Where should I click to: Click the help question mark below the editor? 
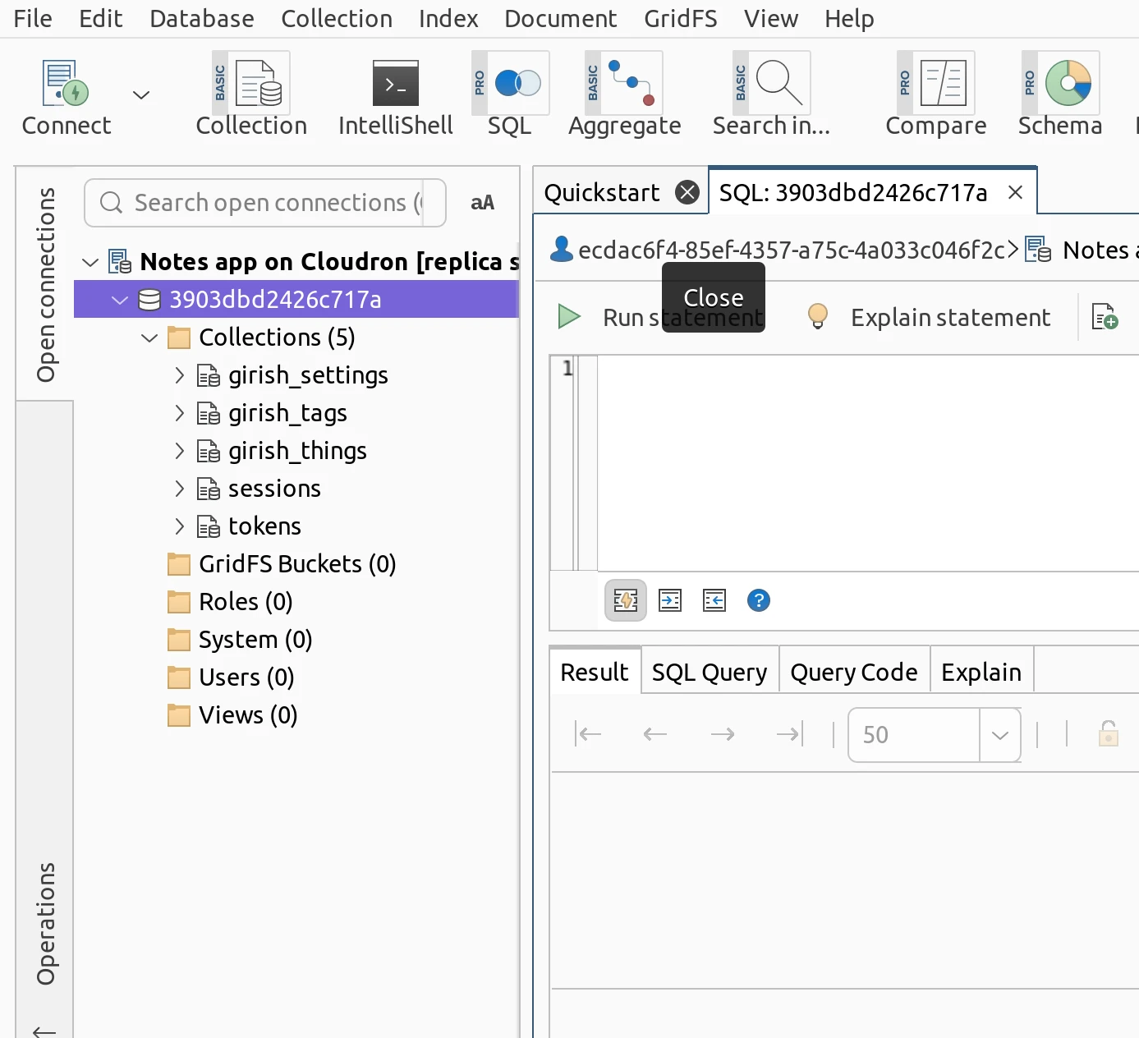click(x=758, y=600)
